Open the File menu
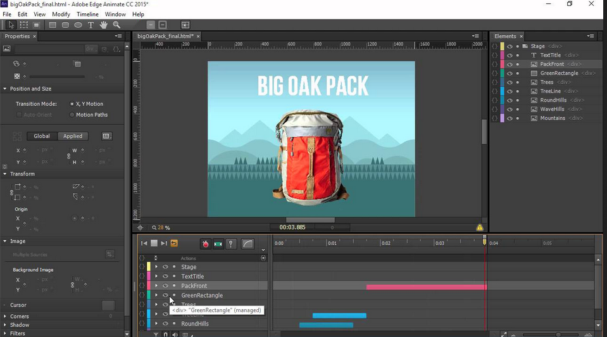The width and height of the screenshot is (607, 337). (x=7, y=15)
